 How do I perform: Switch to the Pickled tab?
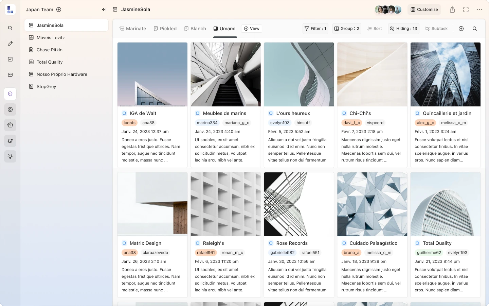point(165,29)
